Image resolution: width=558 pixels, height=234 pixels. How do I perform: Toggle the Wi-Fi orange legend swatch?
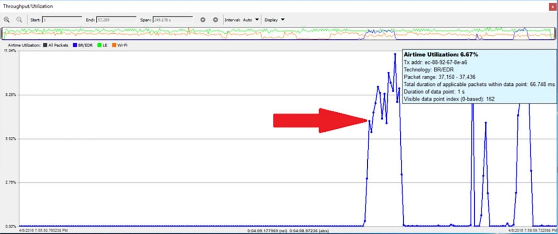click(x=114, y=45)
